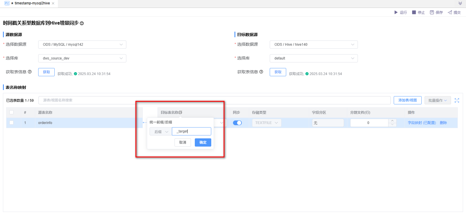Click the Save (保存) icon
This screenshot has width=466, height=214.
[432, 12]
